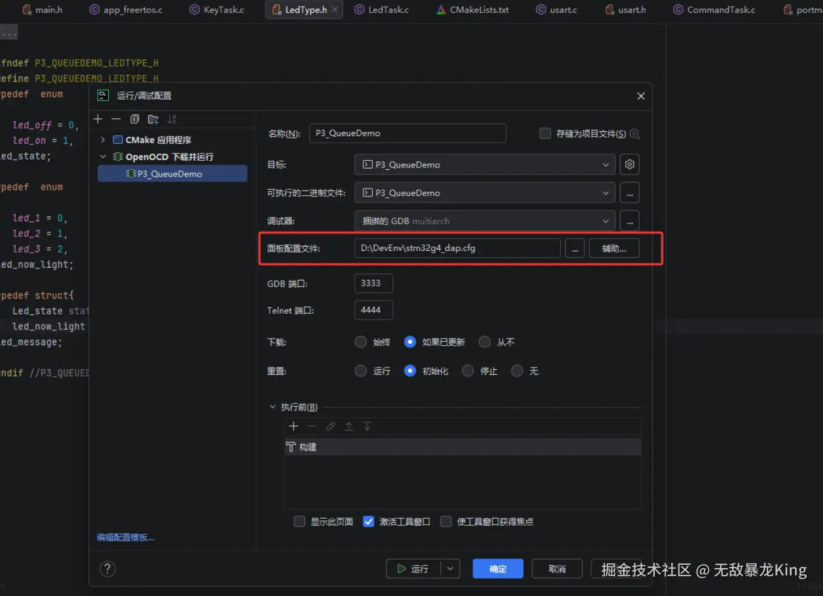Click the Telnet port field 4444

click(373, 310)
